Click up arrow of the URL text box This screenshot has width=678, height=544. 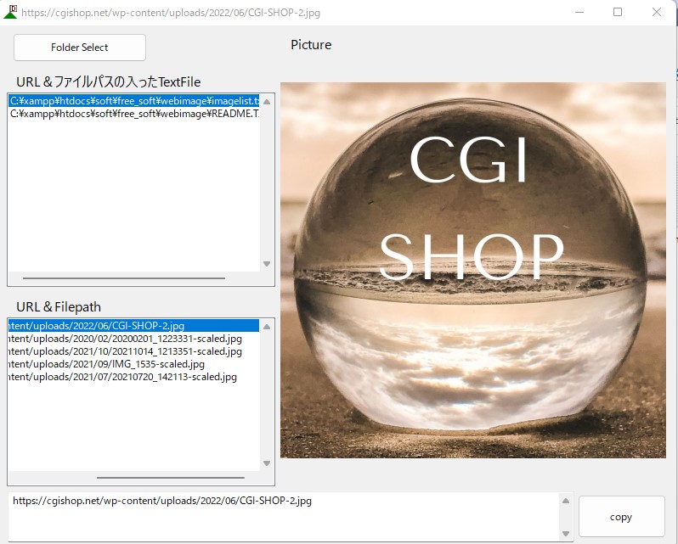pos(566,502)
